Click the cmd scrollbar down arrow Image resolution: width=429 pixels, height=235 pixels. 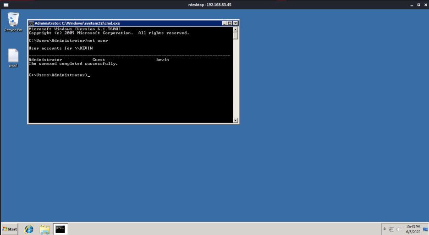(235, 120)
